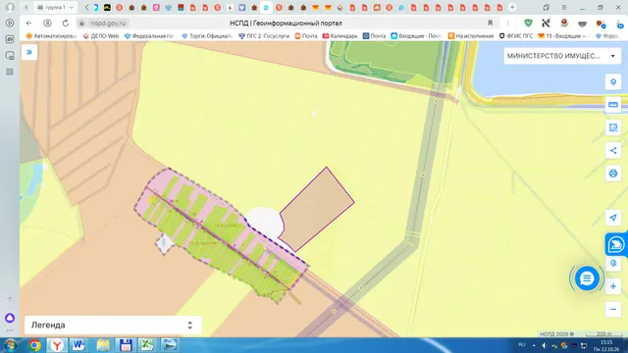Viewport: 628px width, 353px height.
Task: Open the Yandex ID profile icon
Action: pos(47,24)
